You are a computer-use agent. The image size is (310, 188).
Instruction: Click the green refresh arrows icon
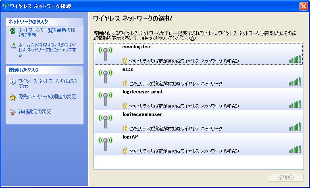[12, 31]
